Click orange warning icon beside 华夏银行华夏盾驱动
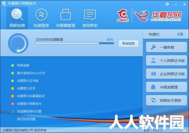This screenshot has height=133, width=189. pos(13,96)
